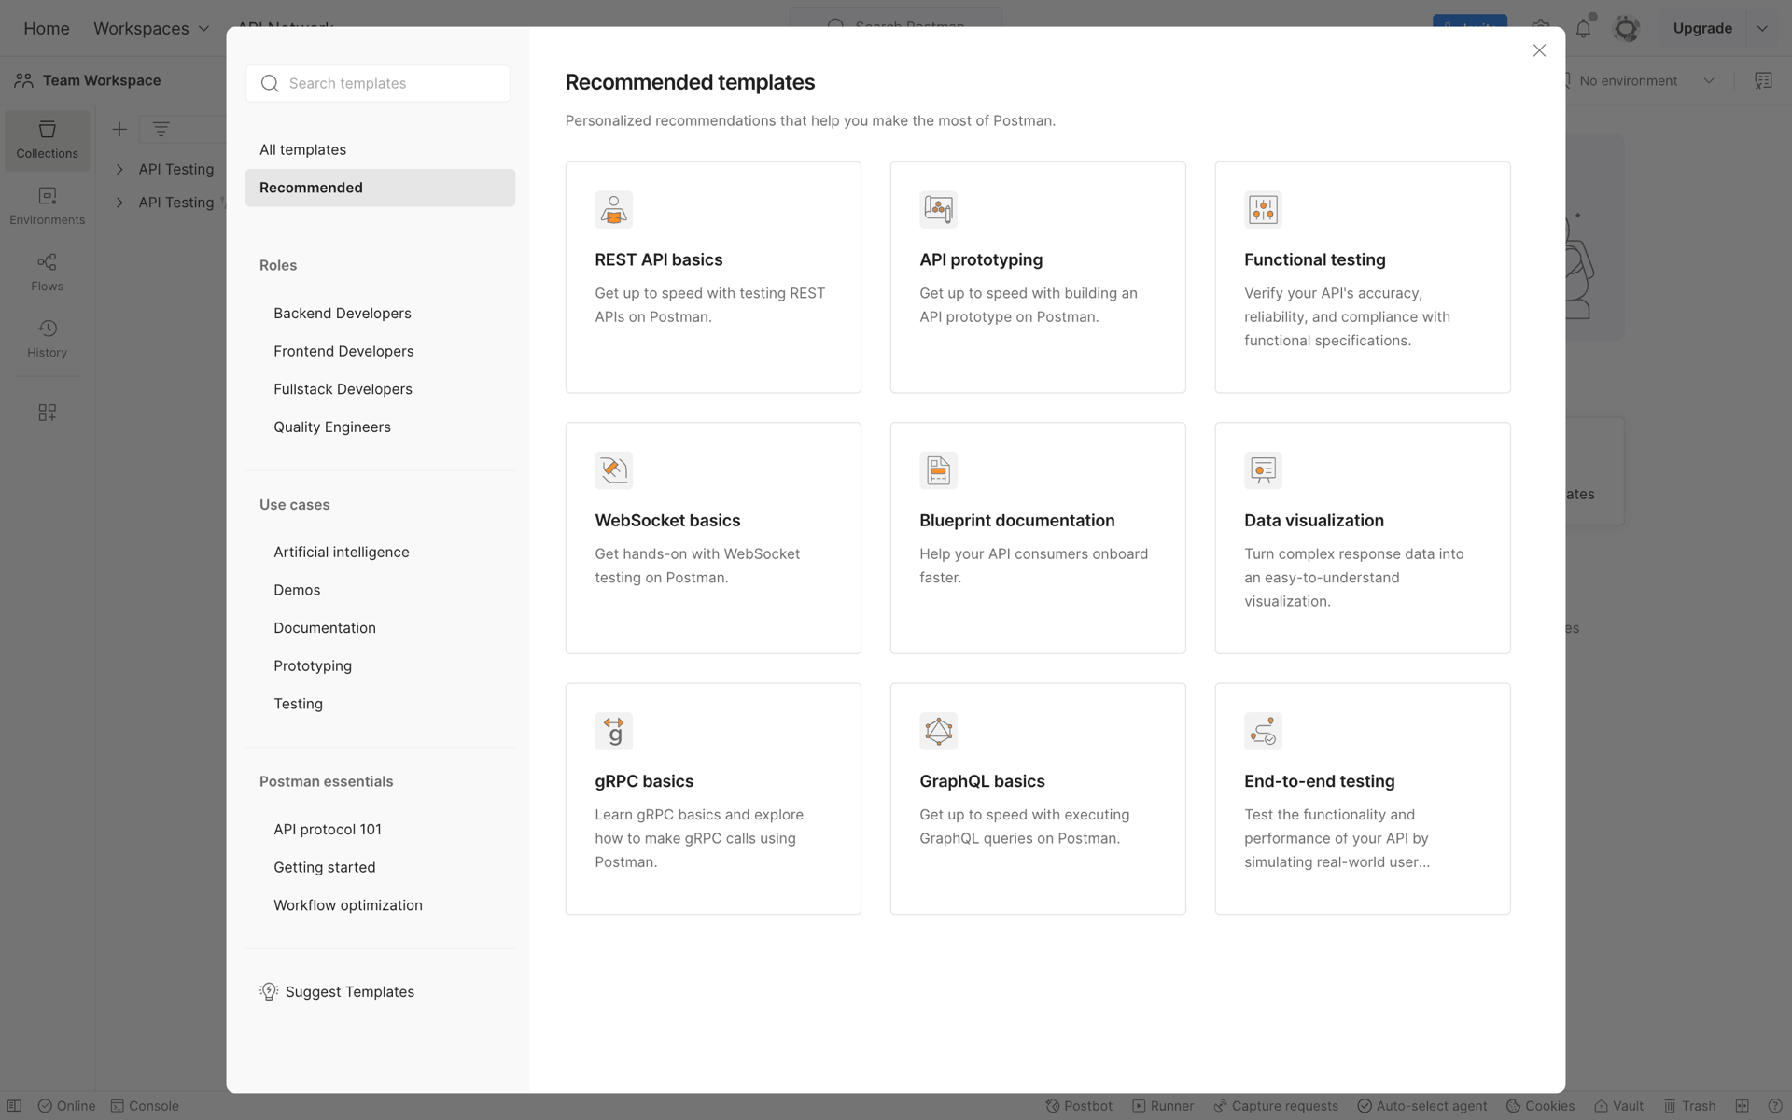The image size is (1792, 1120).
Task: Open End-to-end testing template title
Action: 1319,781
